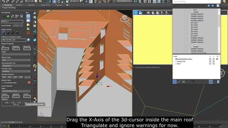Open the small dropdown after Extrusion Direction fields

click(27, 77)
